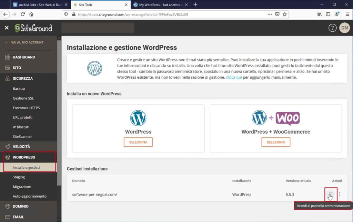Open the DN user avatar menu
This screenshot has height=222, width=353.
(344, 28)
